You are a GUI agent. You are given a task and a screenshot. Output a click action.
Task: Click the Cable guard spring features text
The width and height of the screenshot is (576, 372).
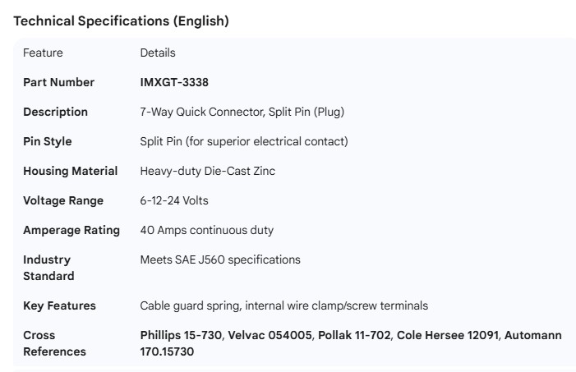click(x=284, y=305)
